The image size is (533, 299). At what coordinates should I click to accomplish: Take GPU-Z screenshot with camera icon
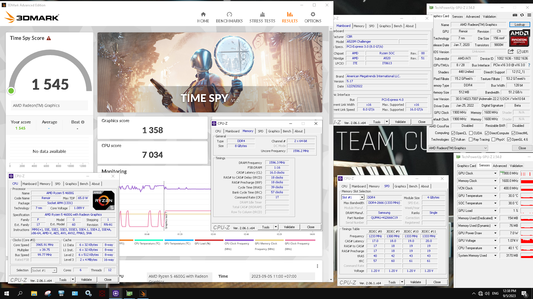(x=515, y=15)
